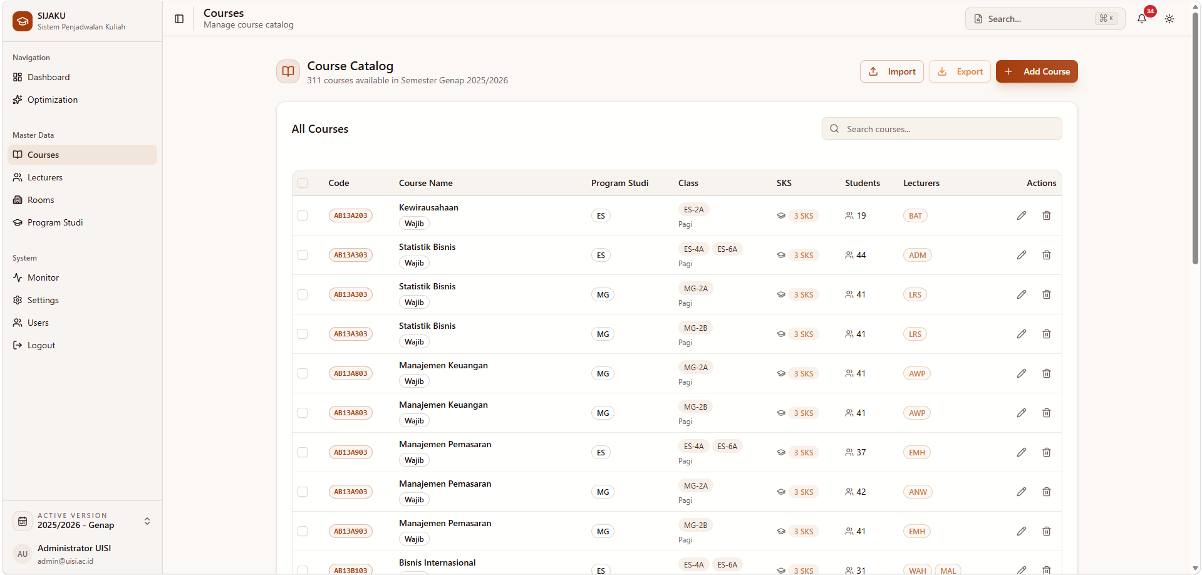
Task: Focus the Search courses input field
Action: (941, 128)
